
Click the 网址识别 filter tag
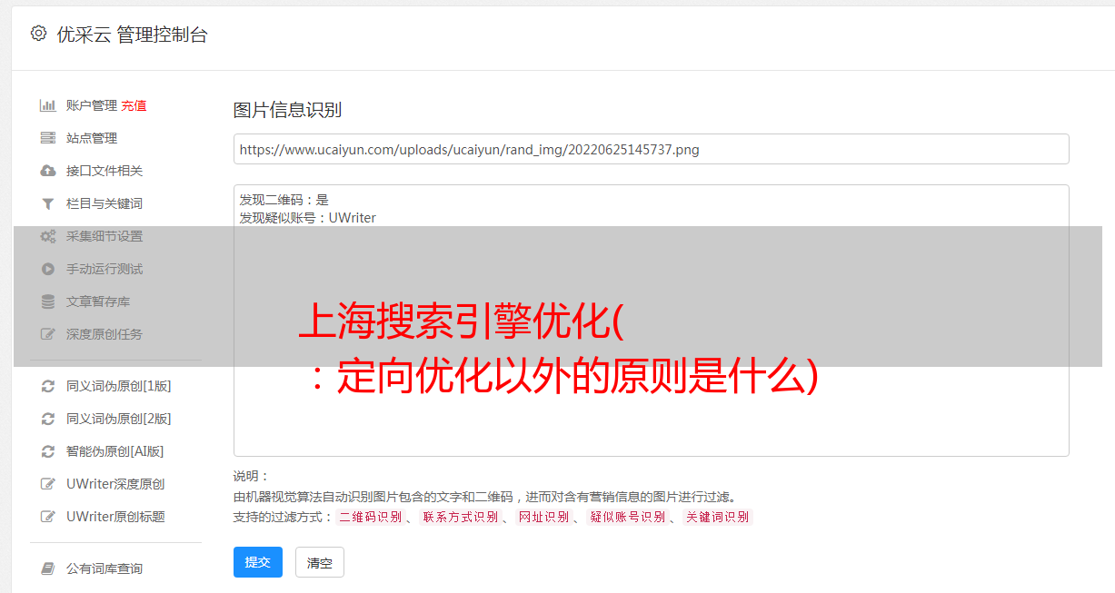click(543, 517)
